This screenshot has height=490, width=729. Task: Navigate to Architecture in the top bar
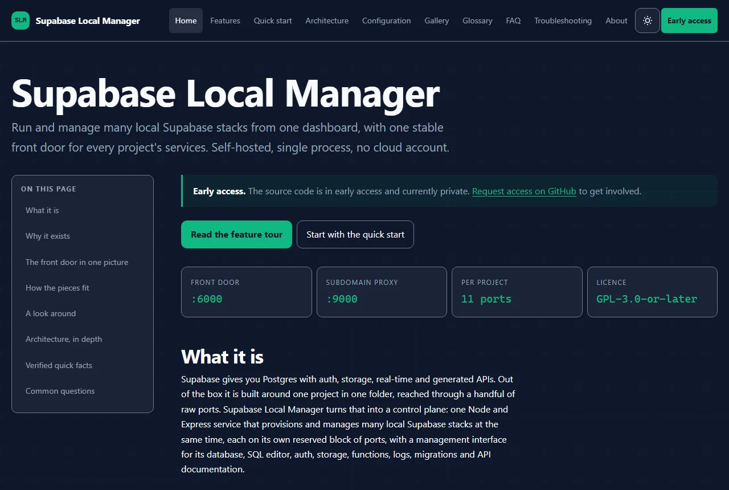(327, 21)
